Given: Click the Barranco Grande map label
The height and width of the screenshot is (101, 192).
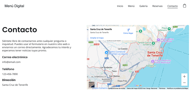Looking at the screenshot, I should 107,80.
